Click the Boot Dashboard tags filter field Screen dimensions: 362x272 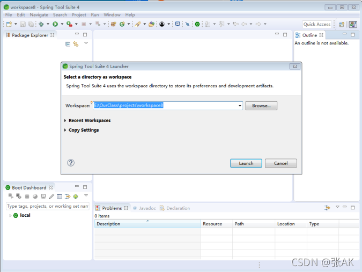tap(48, 206)
